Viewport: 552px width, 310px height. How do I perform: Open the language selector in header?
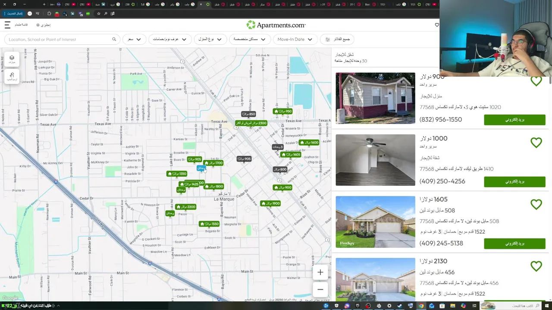click(44, 25)
